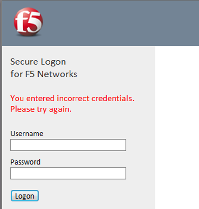
Task: Focus the Password text field
Action: (x=68, y=173)
